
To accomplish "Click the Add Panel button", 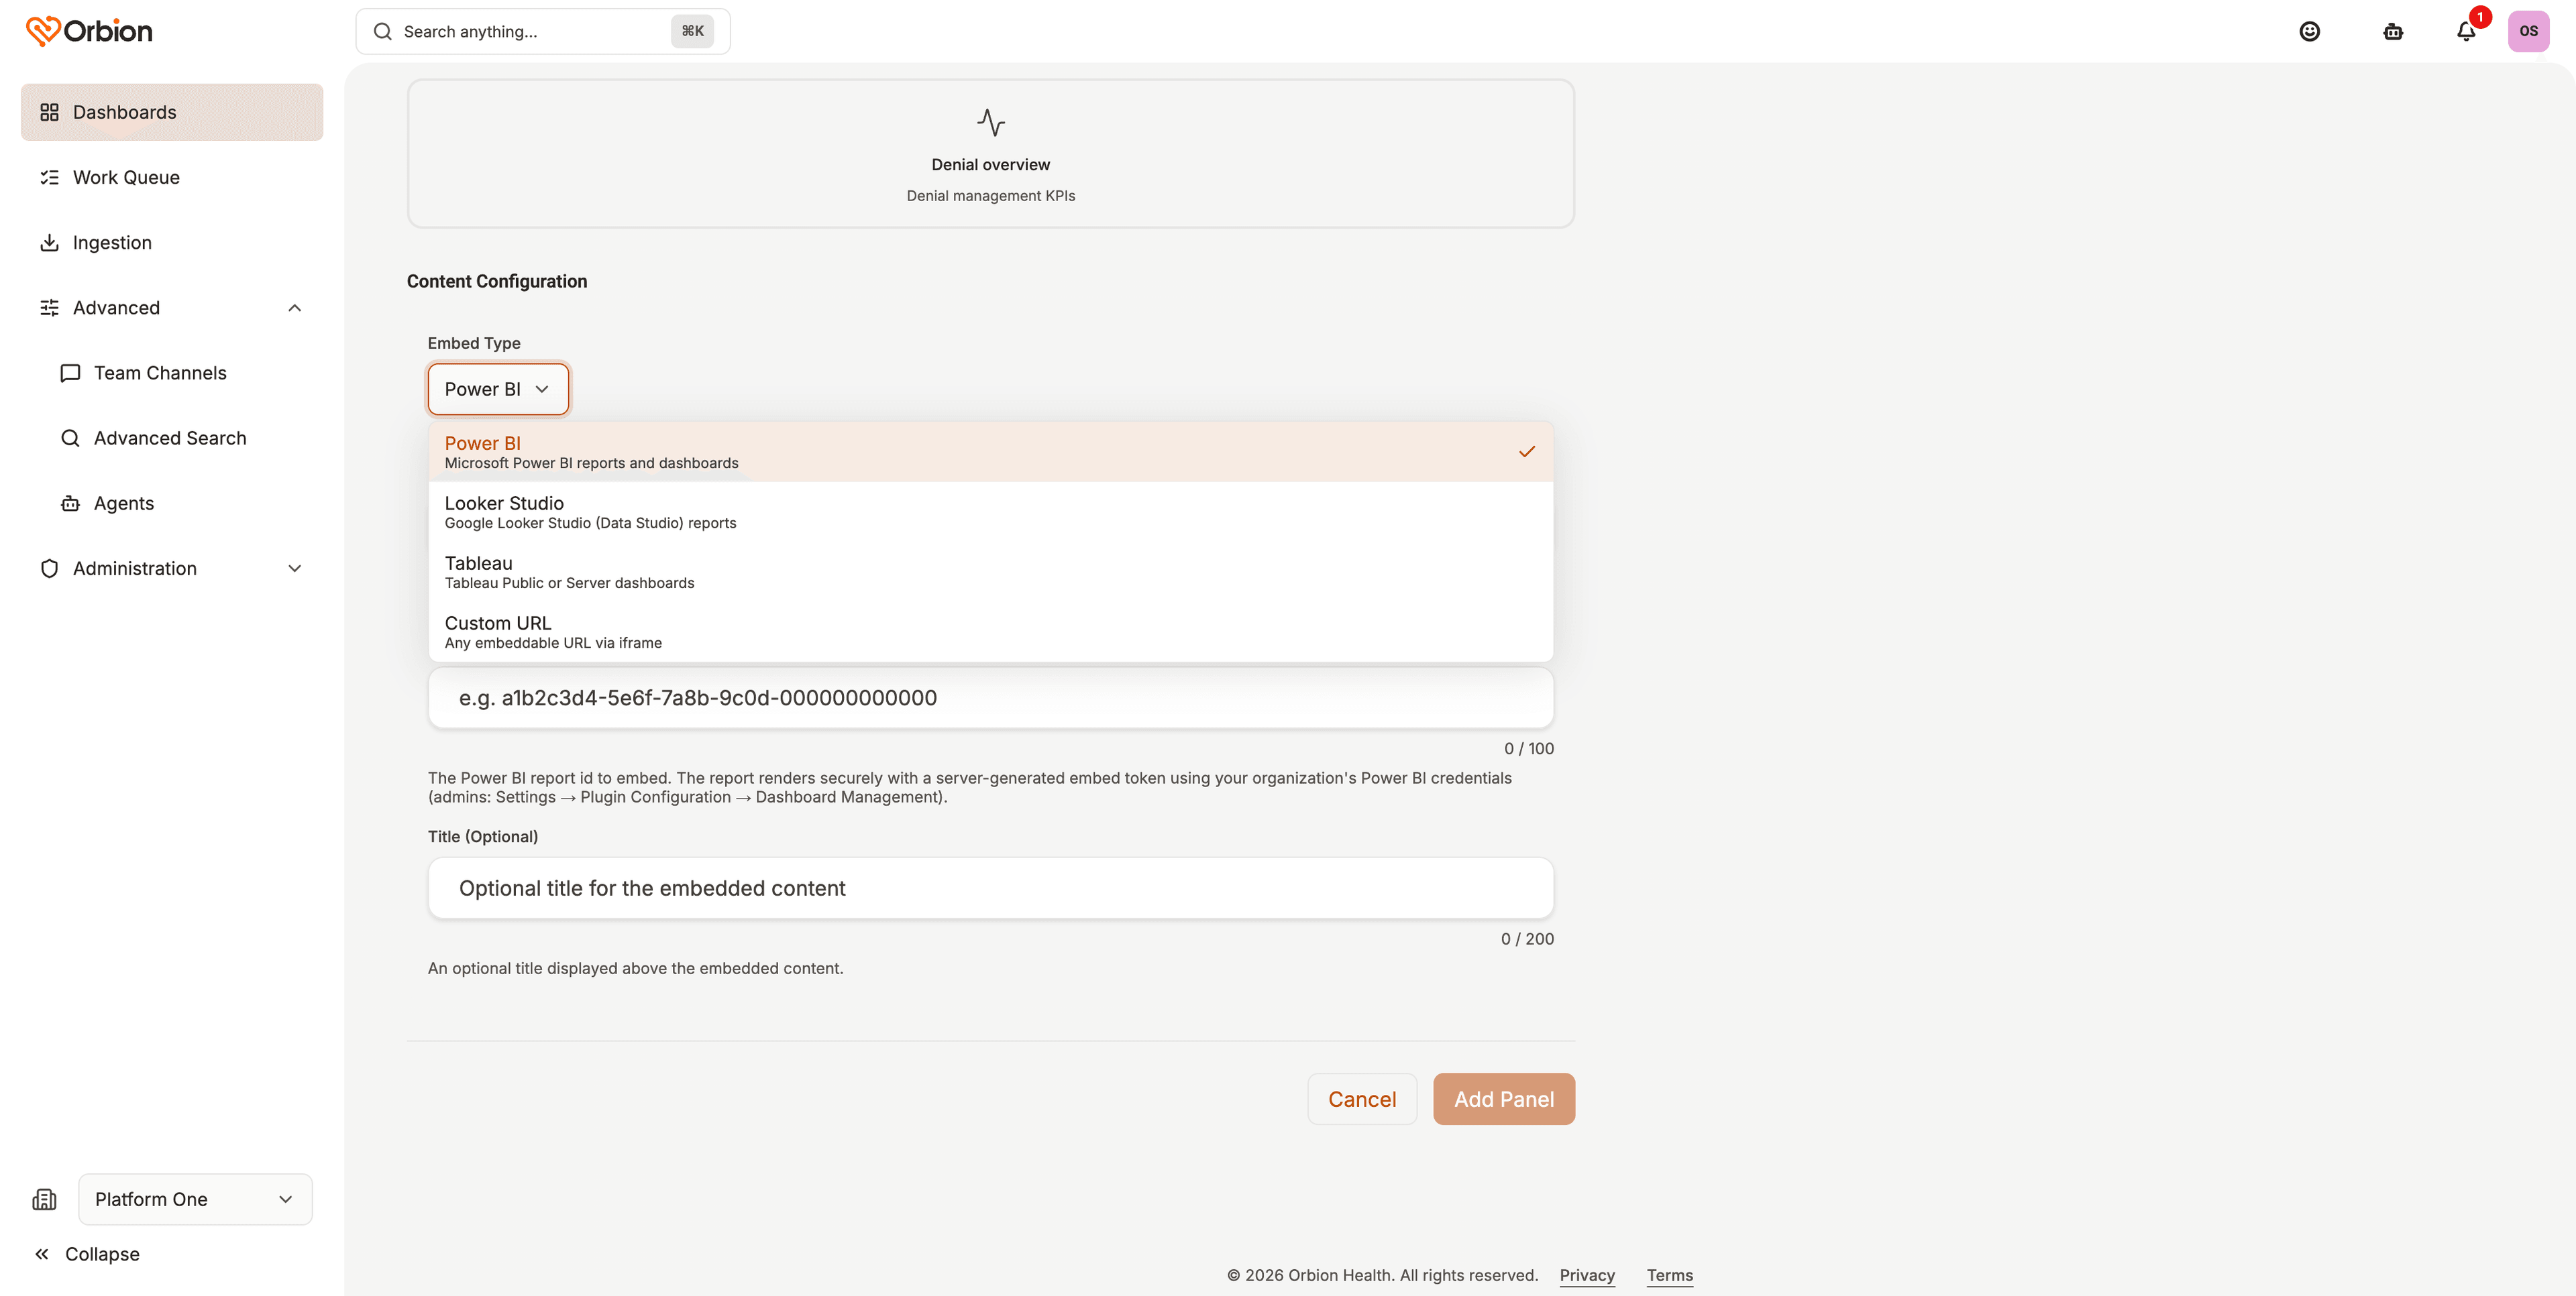I will coord(1504,1099).
